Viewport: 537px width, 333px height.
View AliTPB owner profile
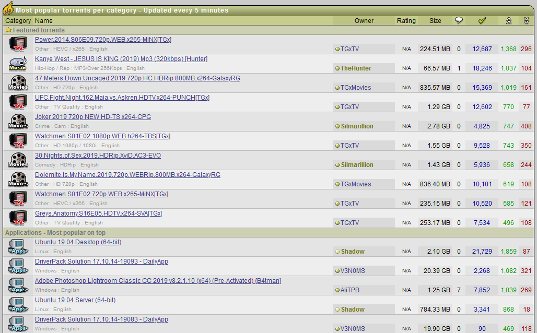coord(350,290)
